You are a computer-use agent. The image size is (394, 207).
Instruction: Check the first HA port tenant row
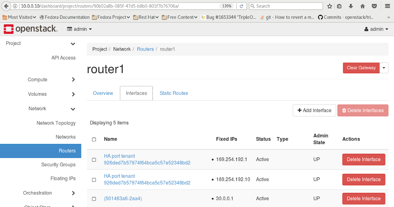click(x=94, y=159)
